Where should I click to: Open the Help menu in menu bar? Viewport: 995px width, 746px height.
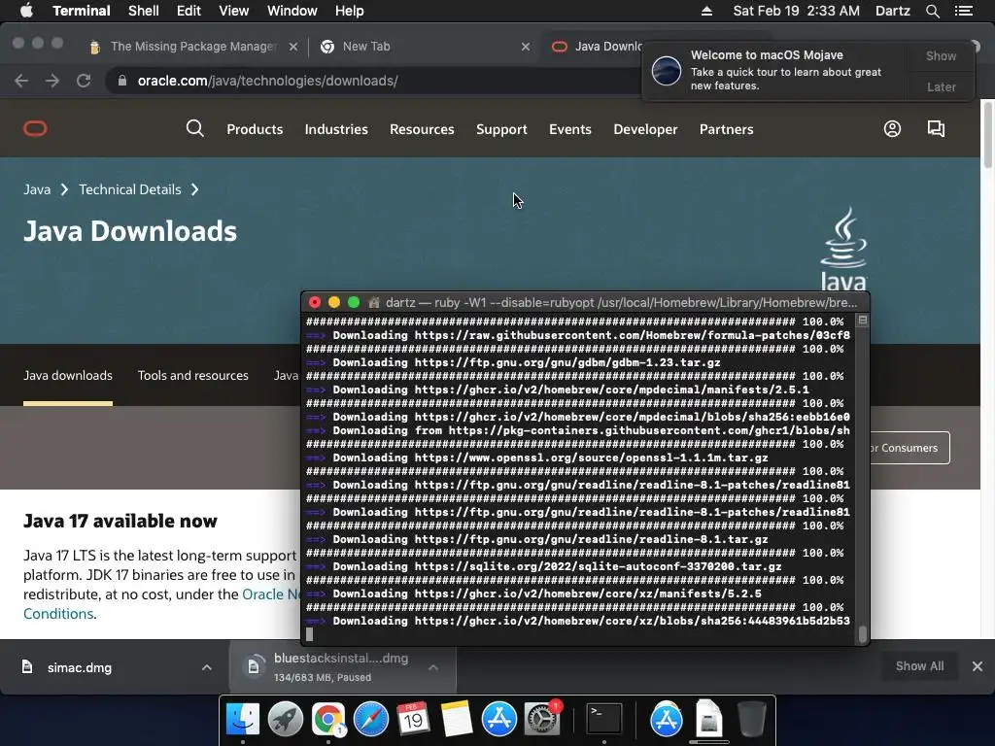(350, 11)
